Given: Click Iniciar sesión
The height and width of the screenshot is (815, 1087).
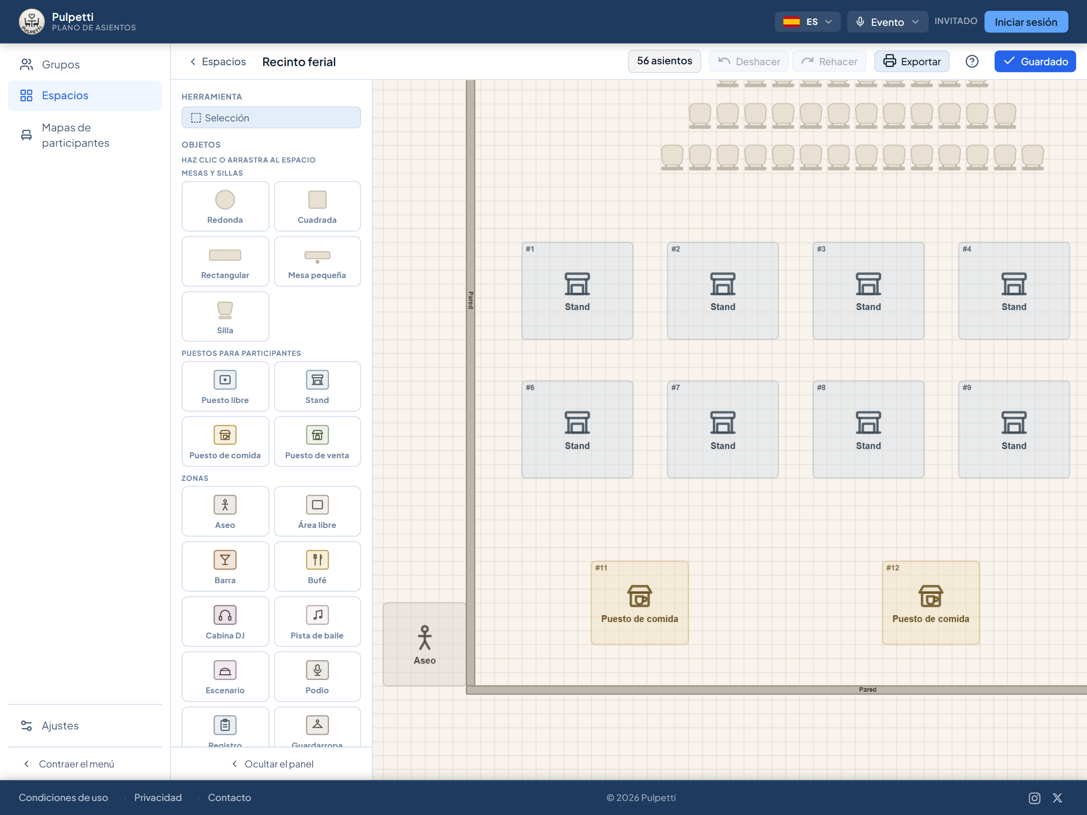Looking at the screenshot, I should point(1025,22).
